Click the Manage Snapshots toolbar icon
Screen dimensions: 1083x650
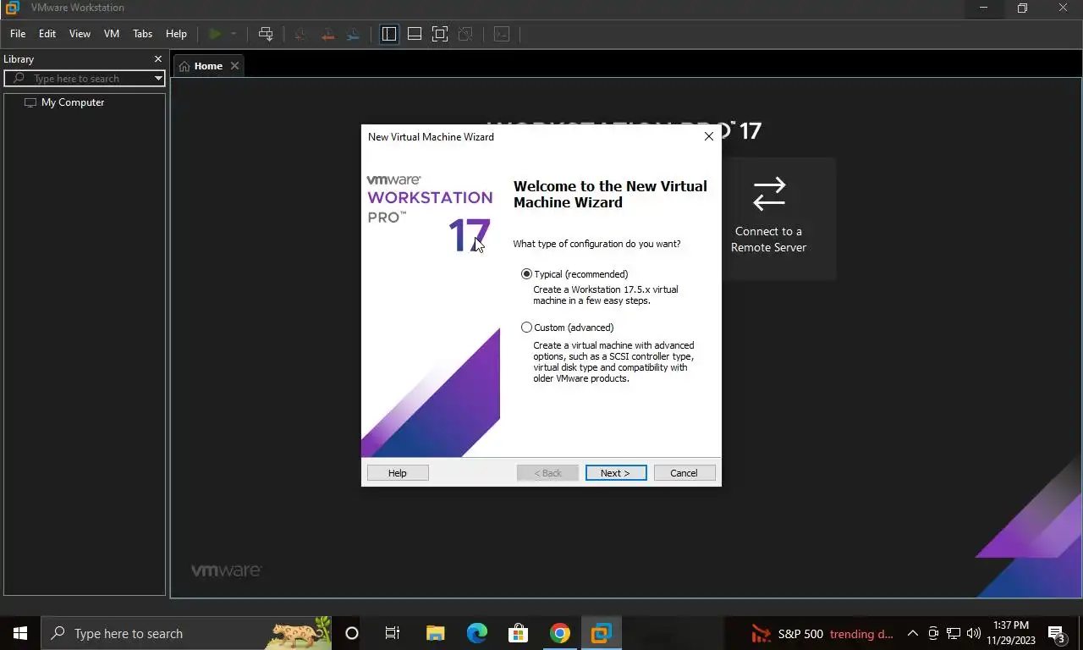pyautogui.click(x=353, y=34)
